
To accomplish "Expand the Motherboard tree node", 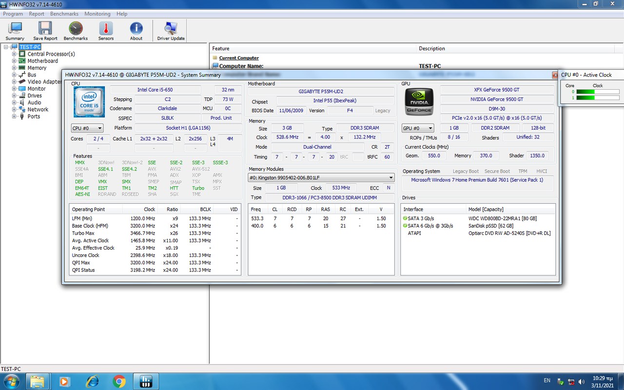I will click(14, 61).
